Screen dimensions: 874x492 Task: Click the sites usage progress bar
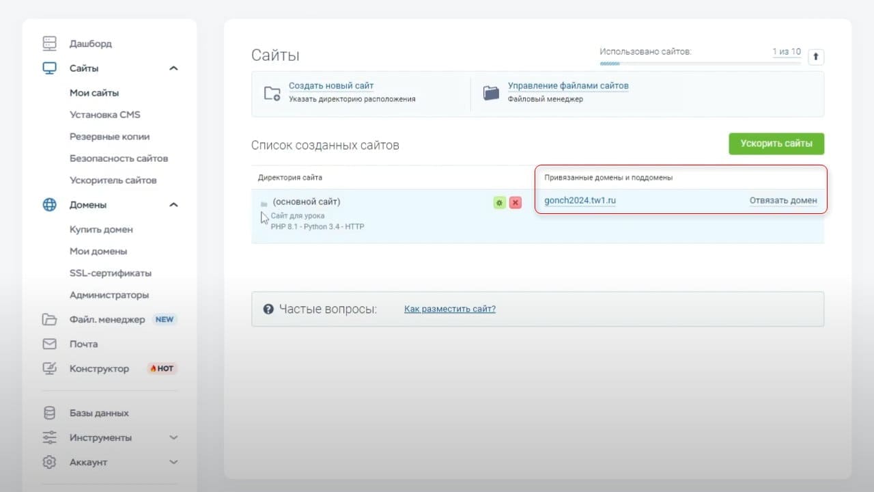pos(700,64)
